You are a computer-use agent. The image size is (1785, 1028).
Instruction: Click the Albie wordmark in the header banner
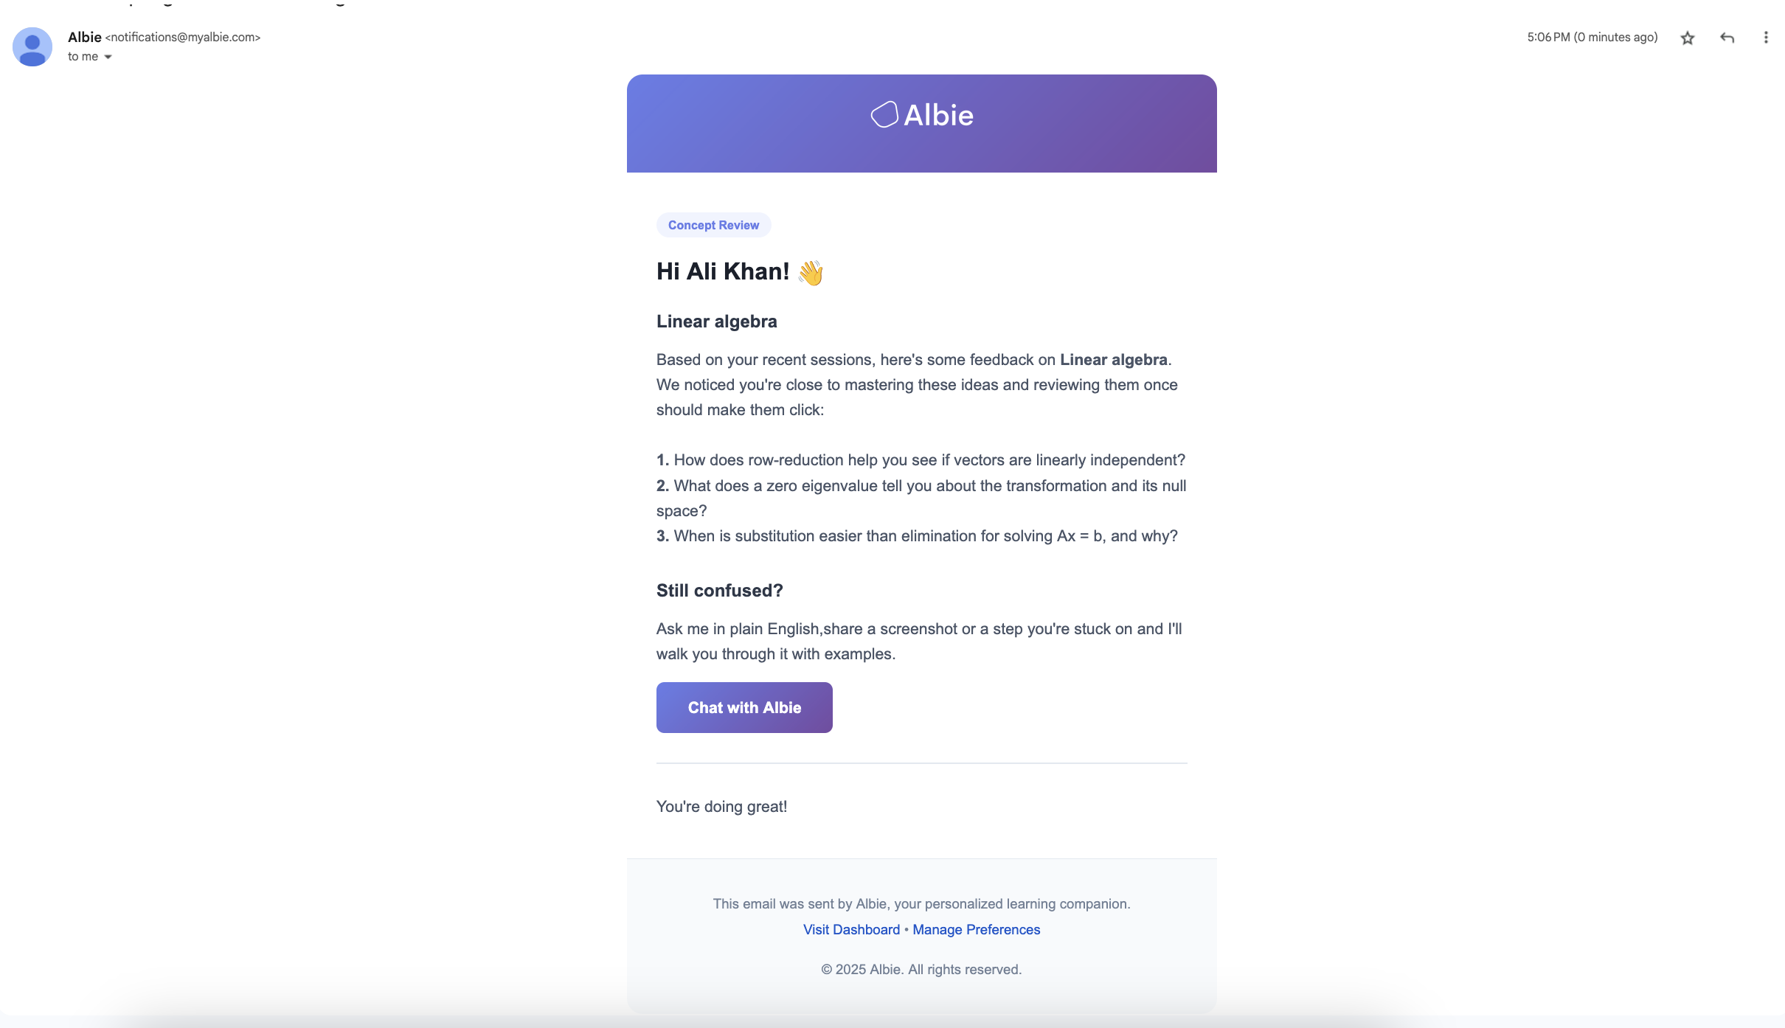click(x=938, y=115)
